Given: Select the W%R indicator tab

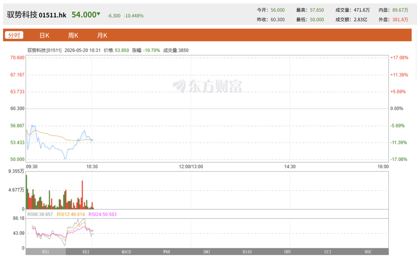Looking at the screenshot, I should pyautogui.click(x=167, y=252).
